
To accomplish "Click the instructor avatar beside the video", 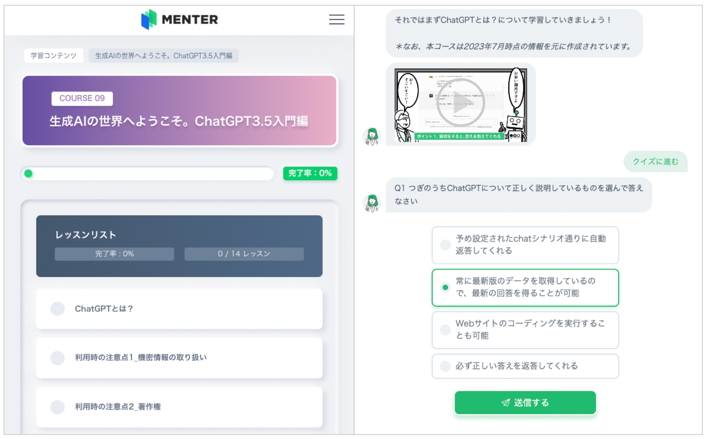I will pyautogui.click(x=372, y=136).
